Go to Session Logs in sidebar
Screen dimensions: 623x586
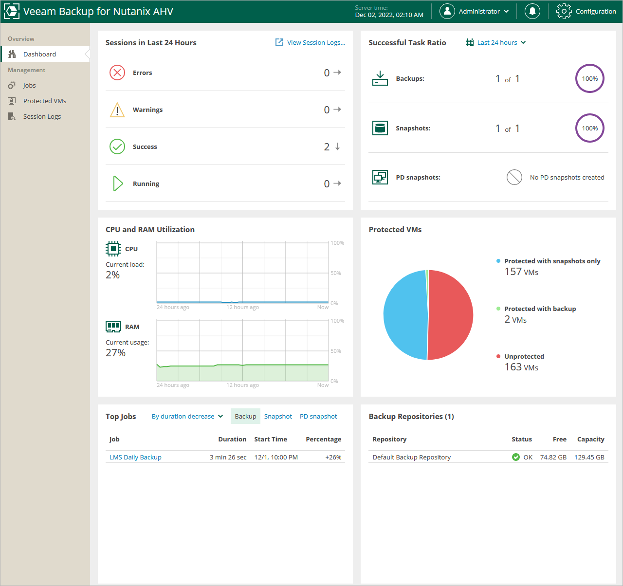(42, 116)
